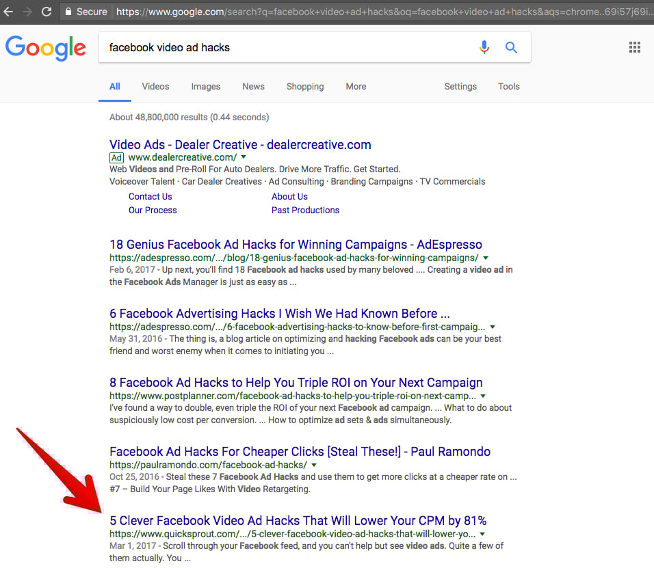The height and width of the screenshot is (568, 654).
Task: Open Video Ads - Dealer Creative result
Action: (240, 145)
